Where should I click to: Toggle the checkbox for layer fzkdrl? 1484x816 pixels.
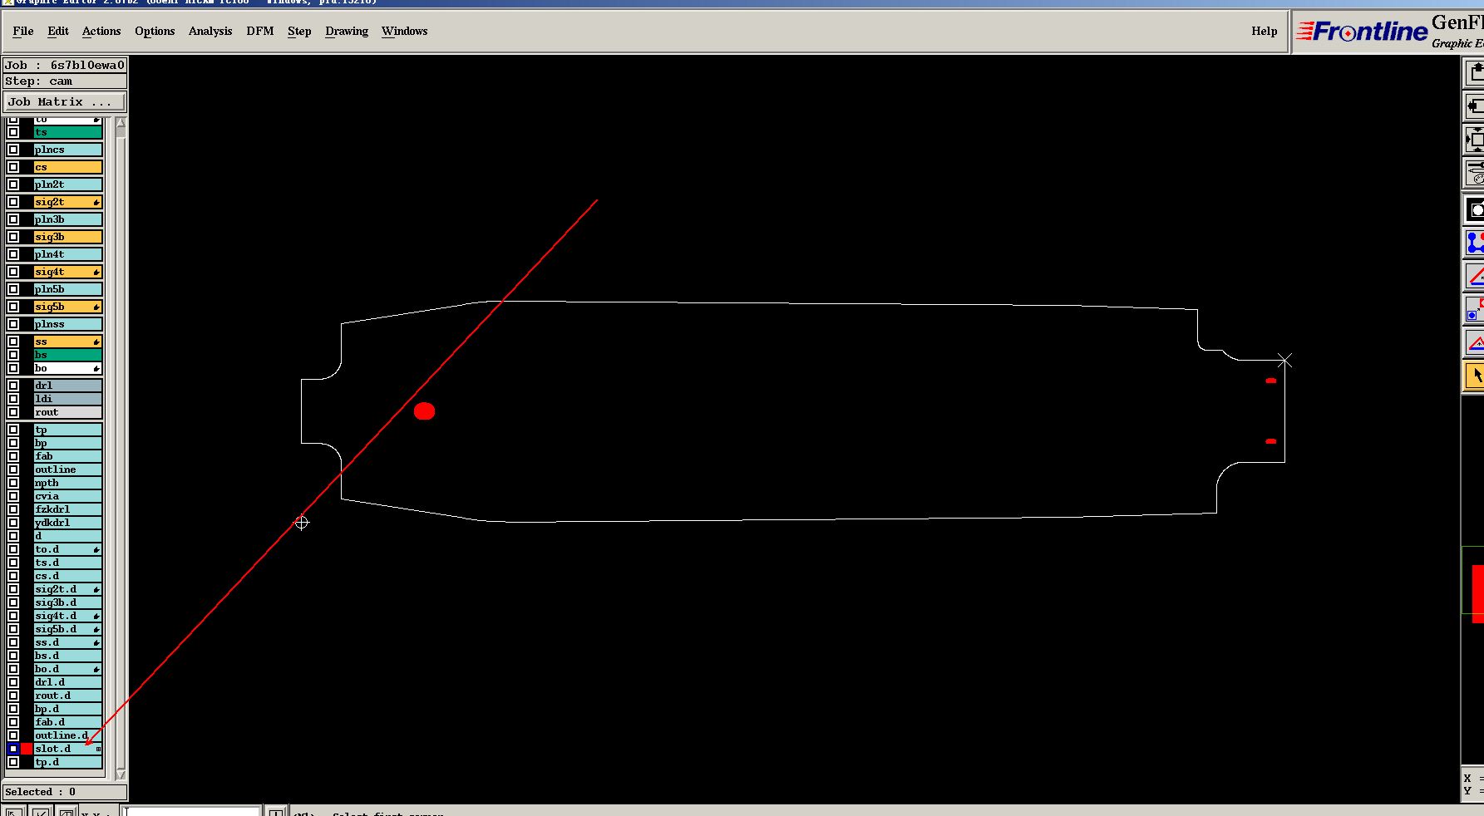coord(13,509)
